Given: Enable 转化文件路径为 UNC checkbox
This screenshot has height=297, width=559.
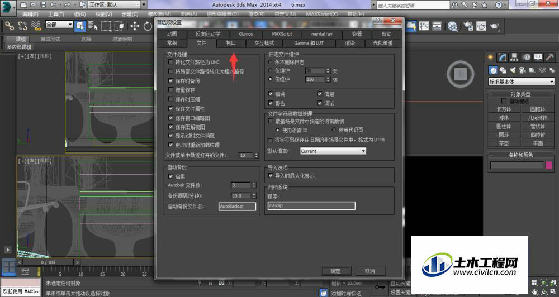Looking at the screenshot, I should (x=170, y=62).
